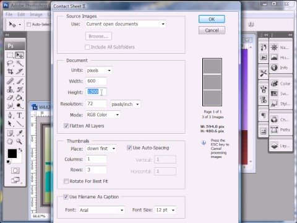The height and width of the screenshot is (223, 297).
Task: Select the Zoom magnifier tool
Action: pos(19,141)
